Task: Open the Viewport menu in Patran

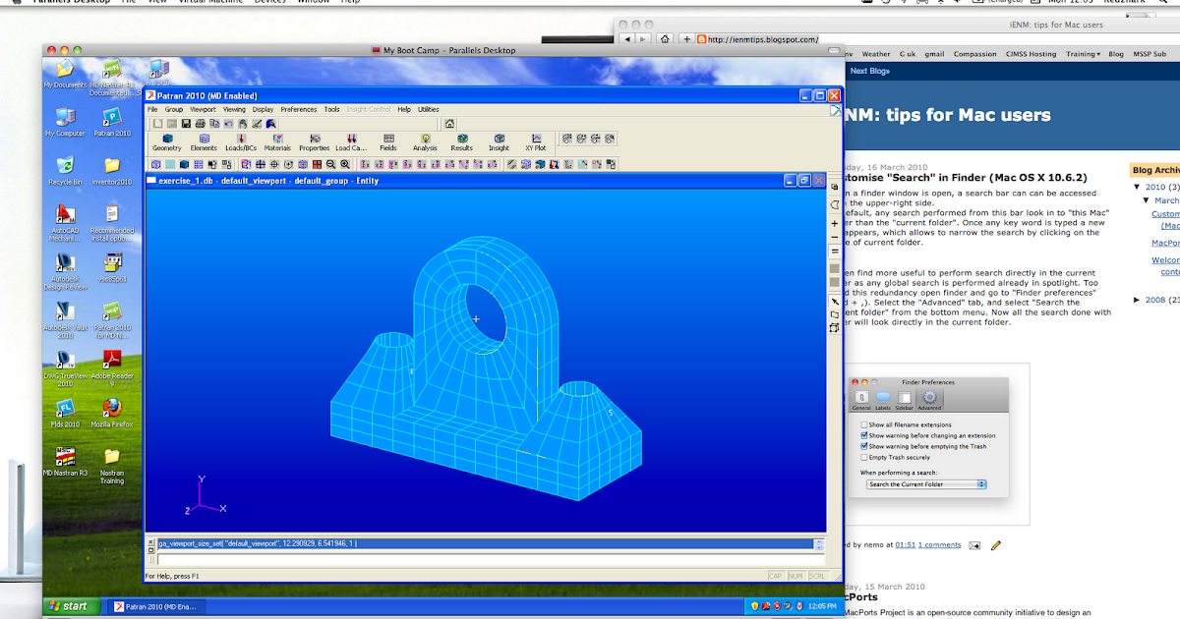Action: 203,109
